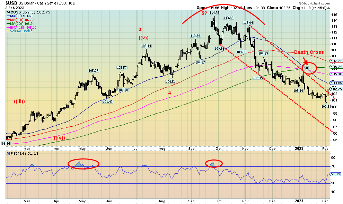
Task: Click the 100.68 low price label
Action: [x=327, y=107]
